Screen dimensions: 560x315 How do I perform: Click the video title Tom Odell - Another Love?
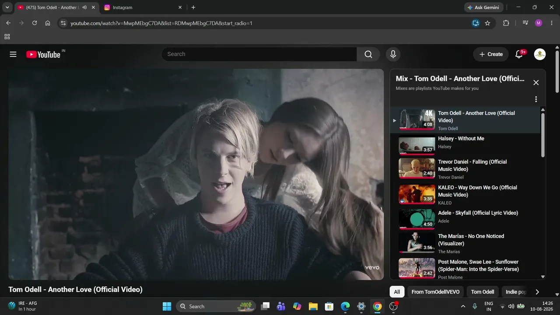[75, 290]
